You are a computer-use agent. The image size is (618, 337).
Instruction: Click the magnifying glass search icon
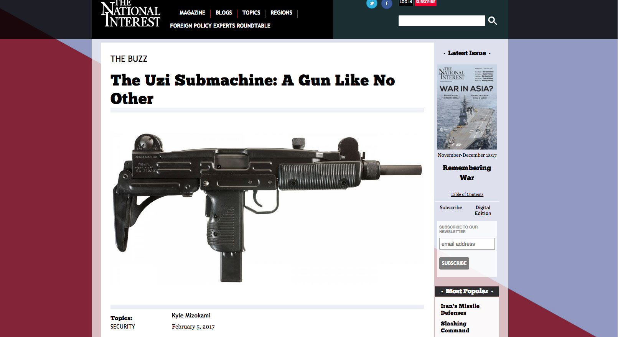pos(493,21)
